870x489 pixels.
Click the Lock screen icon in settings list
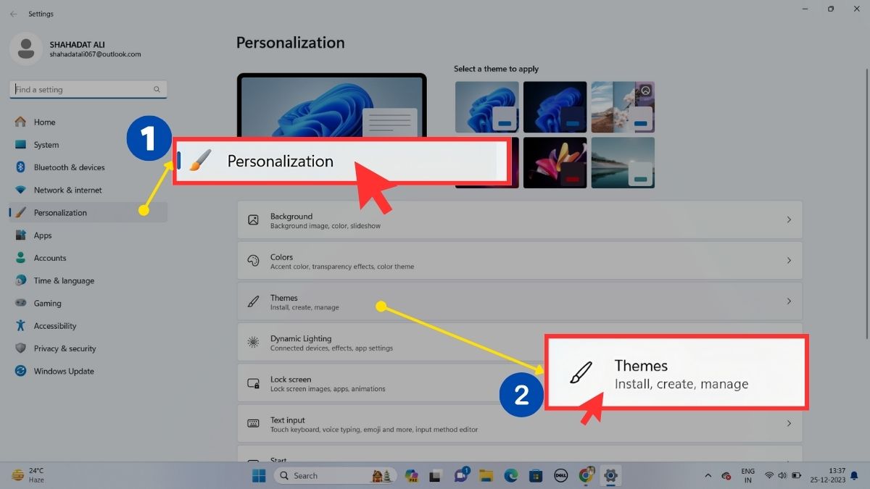click(253, 383)
